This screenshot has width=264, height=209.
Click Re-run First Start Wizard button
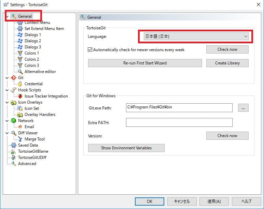pos(145,63)
